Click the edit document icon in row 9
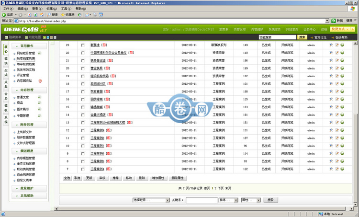 (x=337, y=153)
